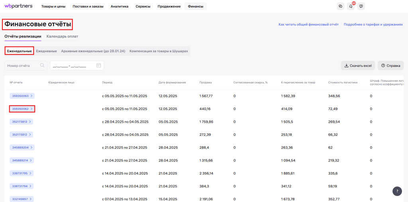Click Справка button
Viewport: 408px width, 202px height.
391,66
